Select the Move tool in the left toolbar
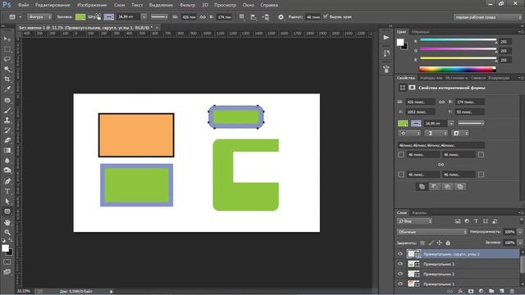The width and height of the screenshot is (525, 295). click(7, 39)
